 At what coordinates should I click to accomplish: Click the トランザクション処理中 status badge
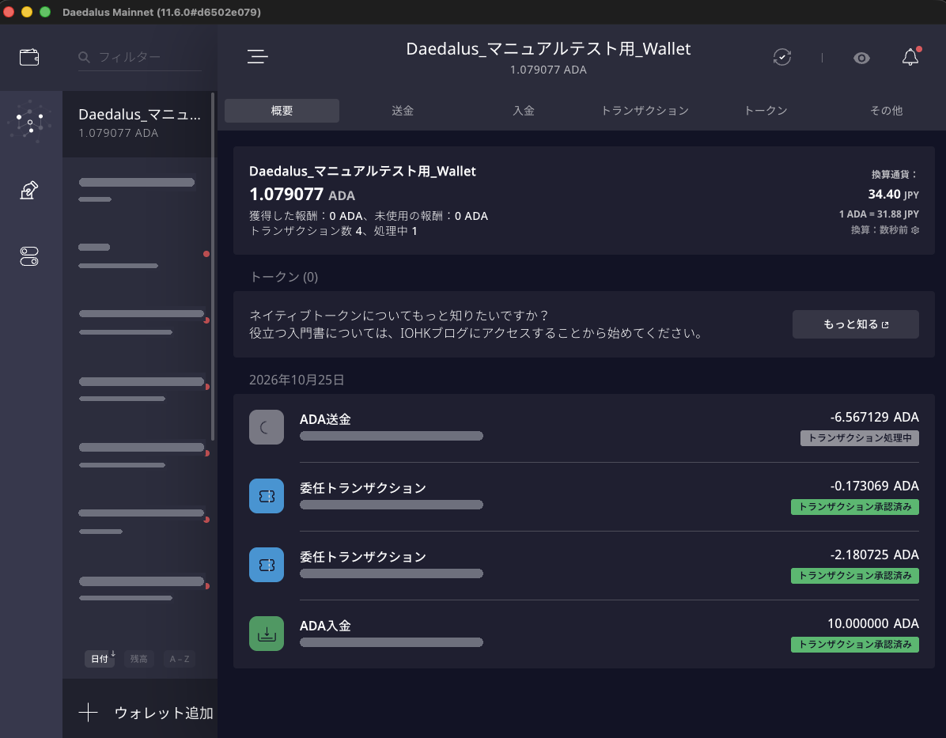[x=859, y=438]
